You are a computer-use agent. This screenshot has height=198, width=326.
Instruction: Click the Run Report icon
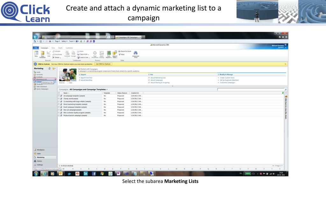(x=109, y=53)
